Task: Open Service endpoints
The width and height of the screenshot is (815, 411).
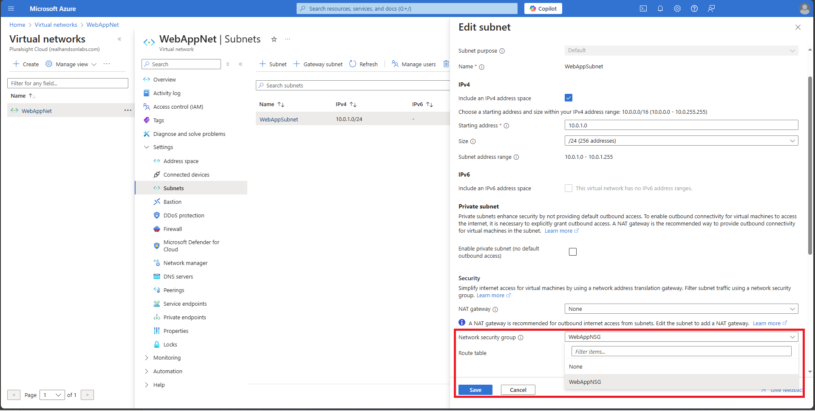Action: 185,304
